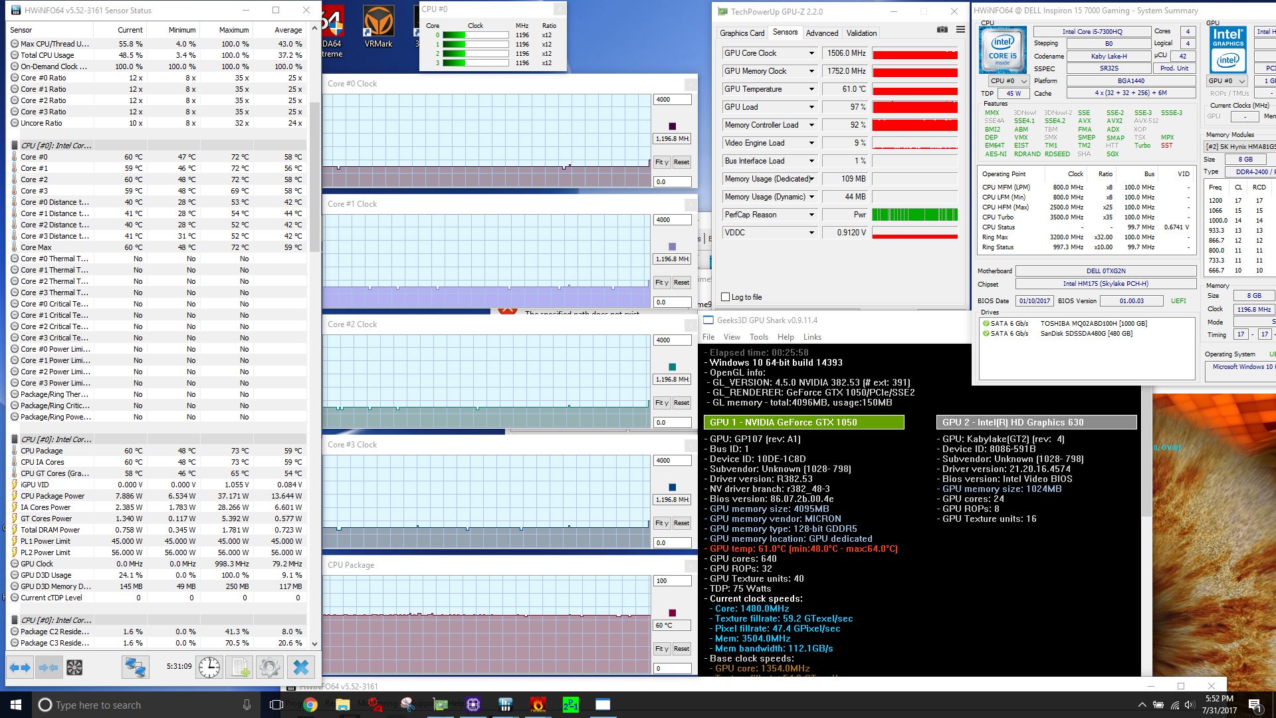Click GPU-Z screenshot camera icon
The width and height of the screenshot is (1276, 718).
942,30
